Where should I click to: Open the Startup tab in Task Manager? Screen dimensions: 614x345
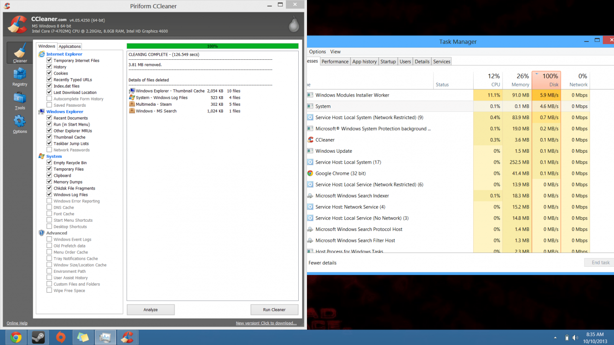(x=388, y=62)
